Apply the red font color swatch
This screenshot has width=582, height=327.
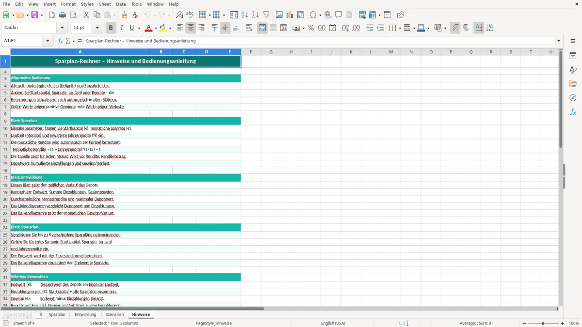click(x=149, y=28)
